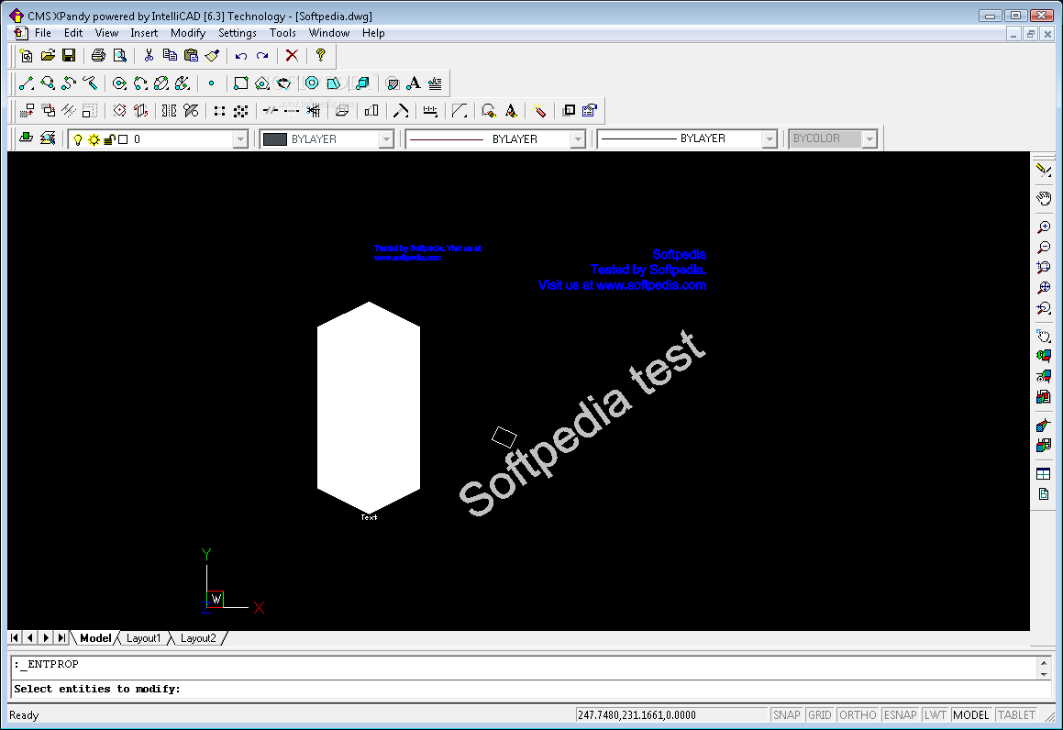Click the table icon in the side toolbar
Image resolution: width=1063 pixels, height=730 pixels.
point(1044,474)
